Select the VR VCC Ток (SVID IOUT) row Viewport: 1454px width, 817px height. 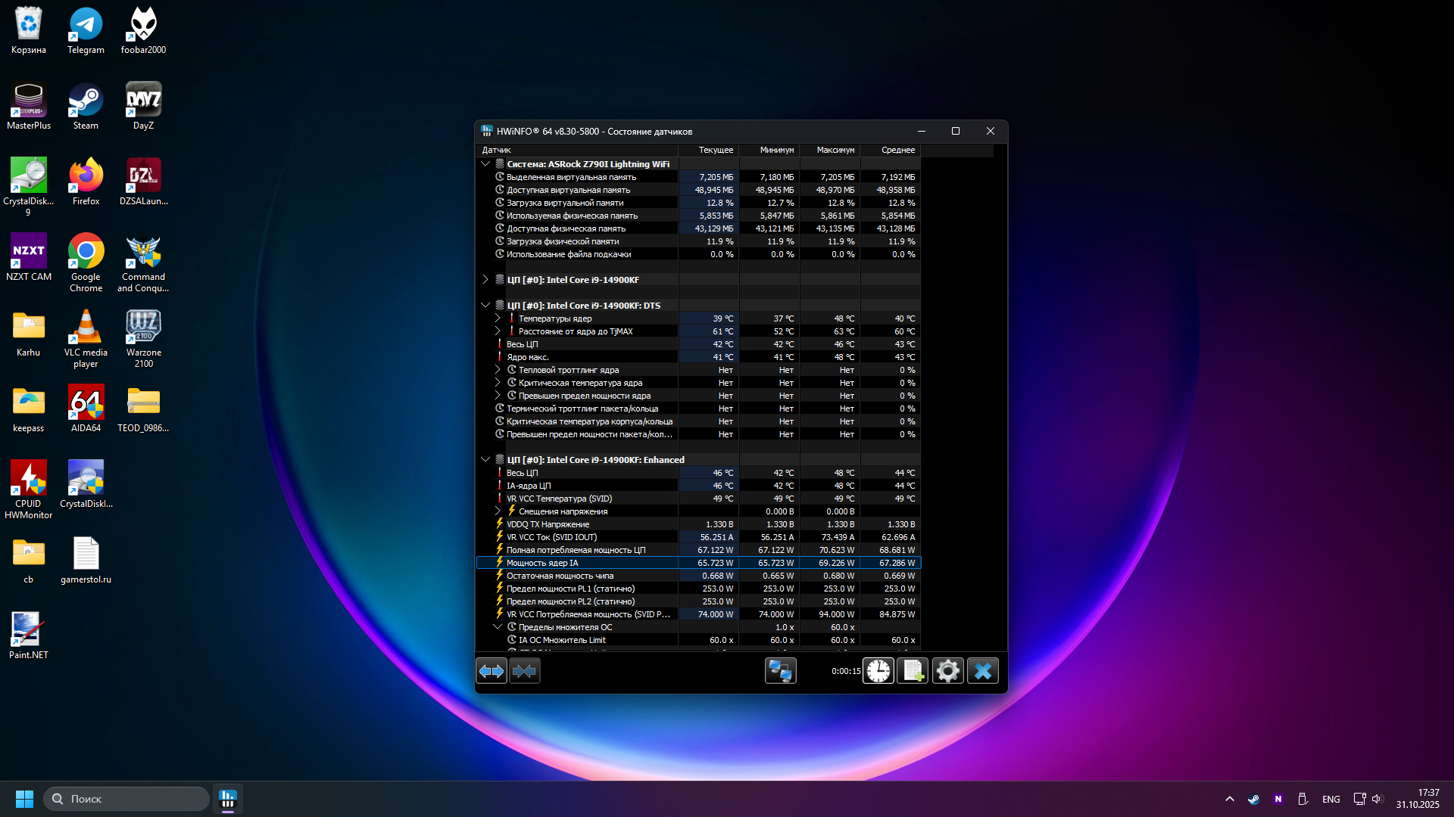tap(551, 537)
